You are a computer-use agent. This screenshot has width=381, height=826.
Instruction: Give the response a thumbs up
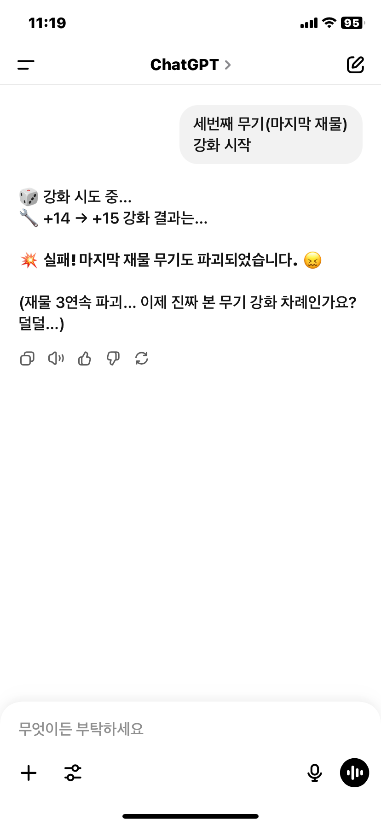pyautogui.click(x=85, y=359)
